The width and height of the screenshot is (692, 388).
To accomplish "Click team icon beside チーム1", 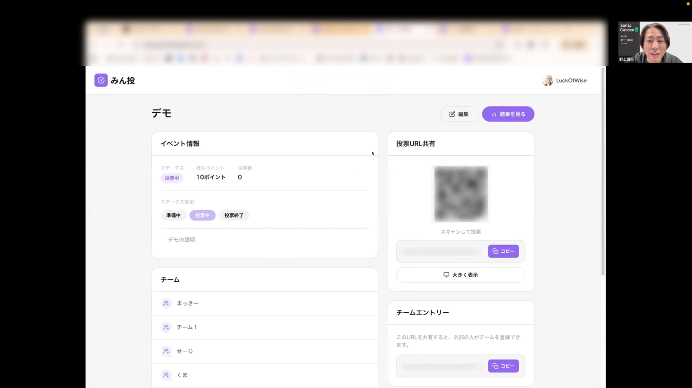I will tap(166, 327).
